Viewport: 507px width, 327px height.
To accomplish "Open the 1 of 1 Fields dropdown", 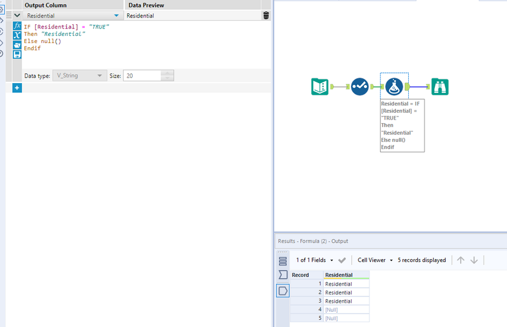I will pyautogui.click(x=315, y=260).
